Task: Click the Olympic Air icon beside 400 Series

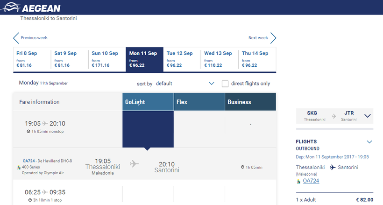Action: click(x=18, y=167)
